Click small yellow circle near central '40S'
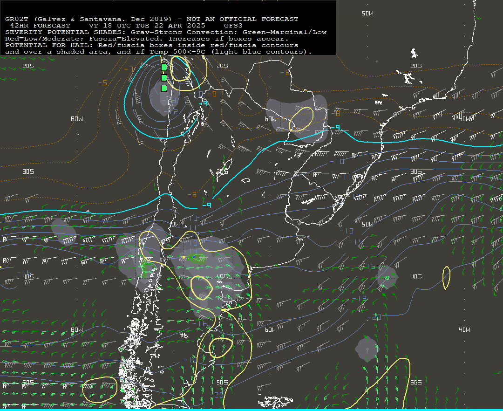The height and width of the screenshot is (411, 503). 202,288
